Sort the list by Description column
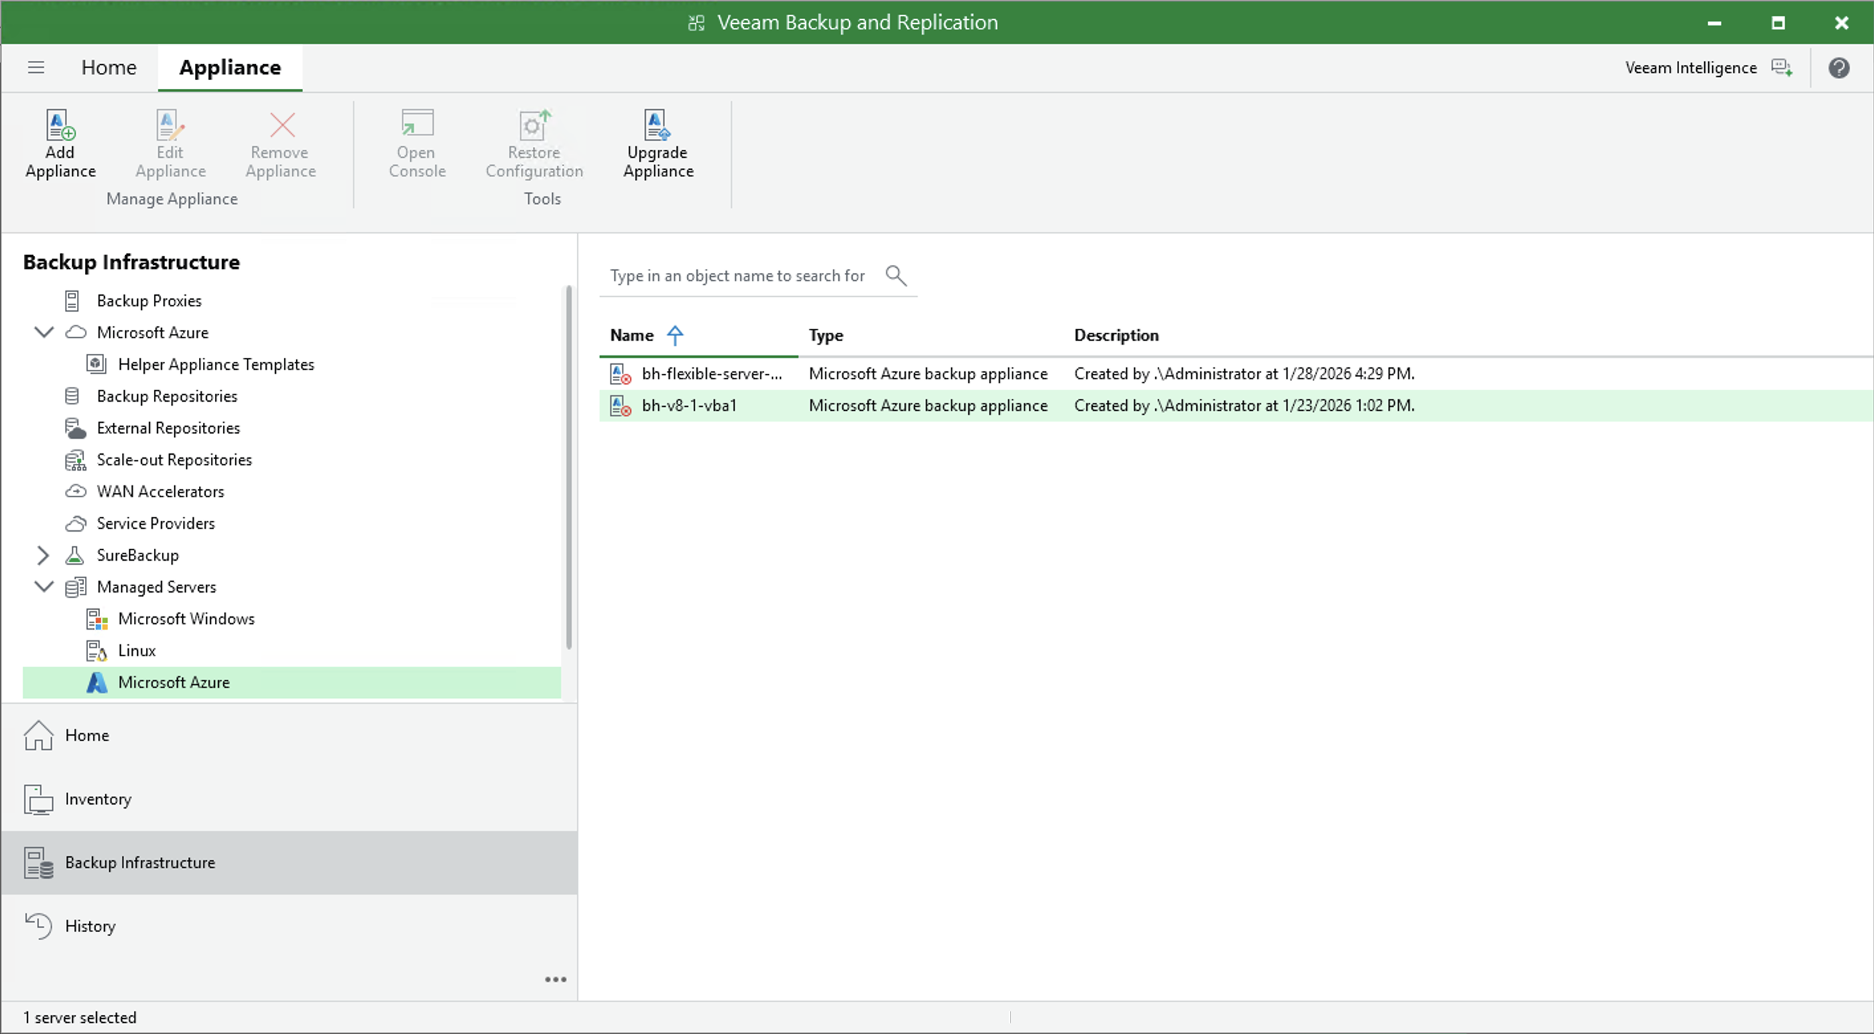The height and width of the screenshot is (1034, 1874). (1116, 335)
